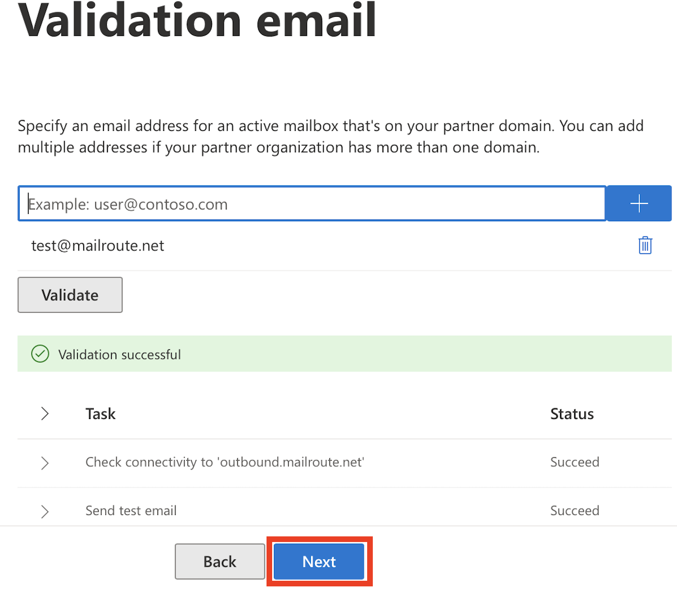
Task: Delete test@mailroute.net using the trash icon
Action: pyautogui.click(x=645, y=245)
